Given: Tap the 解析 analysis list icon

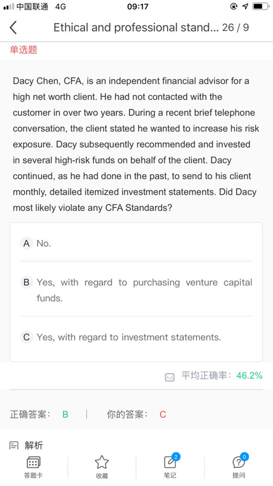Looking at the screenshot, I should tap(14, 446).
